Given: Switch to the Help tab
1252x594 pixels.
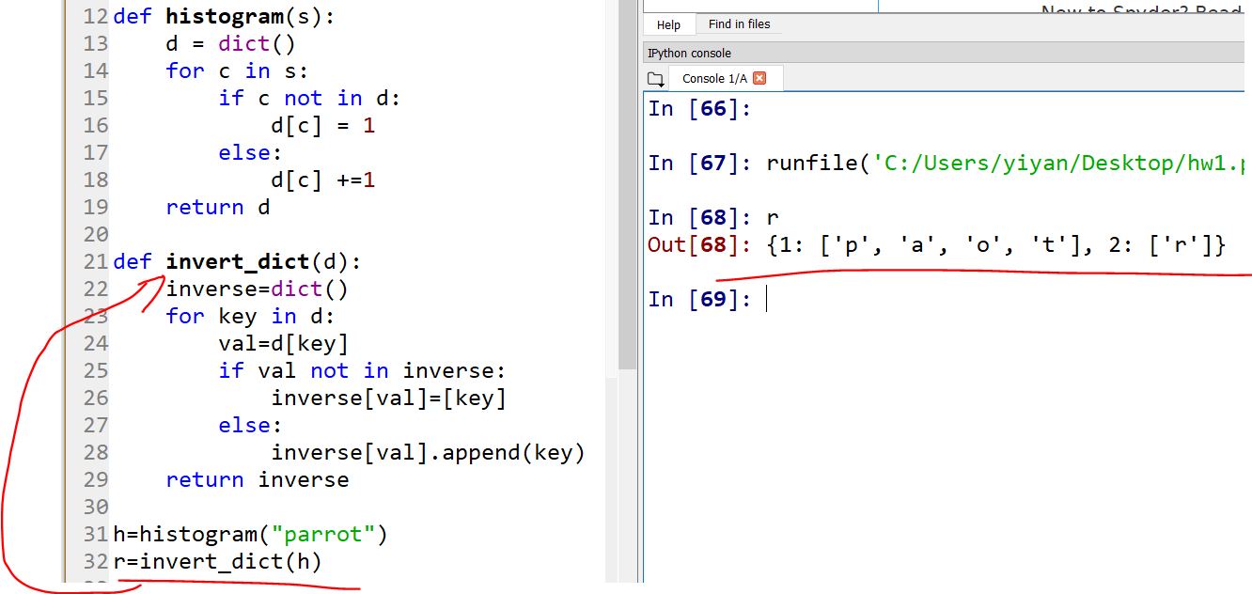Looking at the screenshot, I should click(668, 25).
